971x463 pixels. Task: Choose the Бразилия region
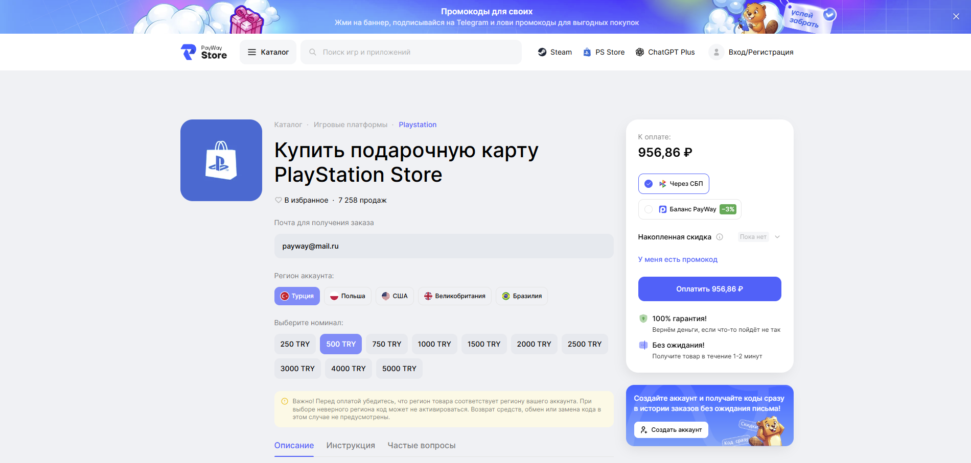[522, 296]
